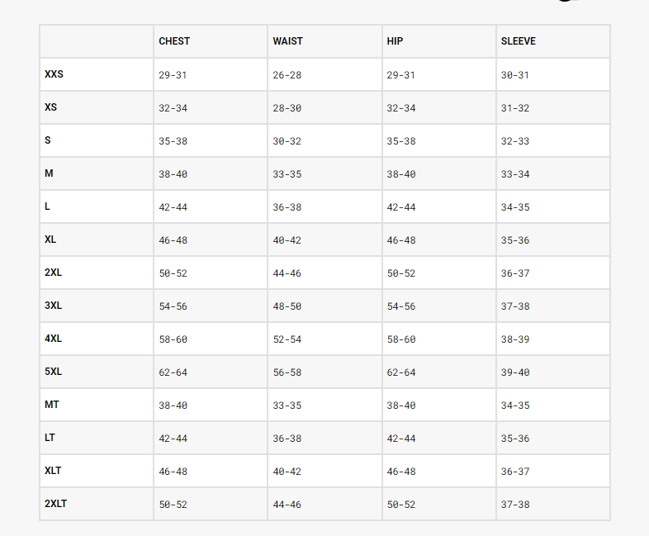Select the MT size row label
Image resolution: width=649 pixels, height=536 pixels.
point(52,405)
